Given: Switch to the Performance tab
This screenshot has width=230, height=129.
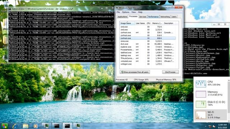Looking at the screenshot, I should coord(153,17).
